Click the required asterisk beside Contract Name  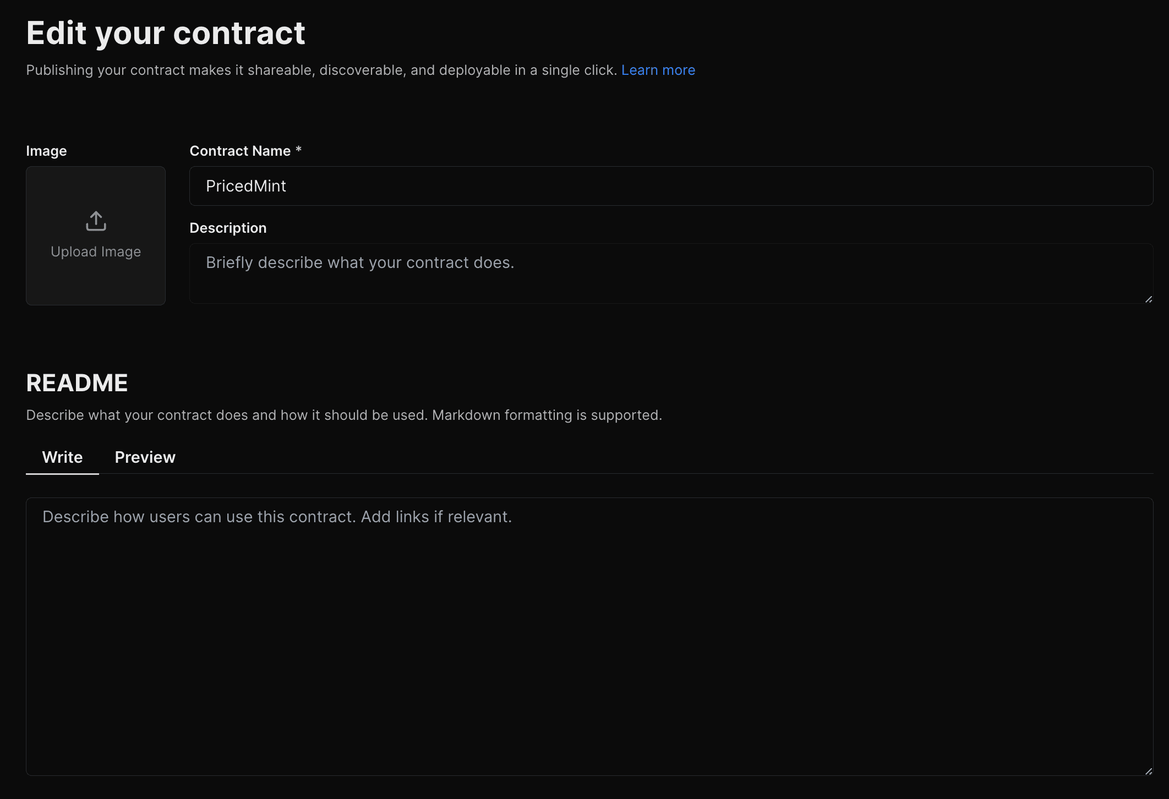pyautogui.click(x=298, y=150)
